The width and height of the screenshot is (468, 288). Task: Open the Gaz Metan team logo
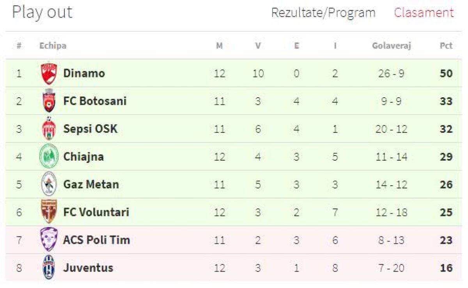point(49,184)
